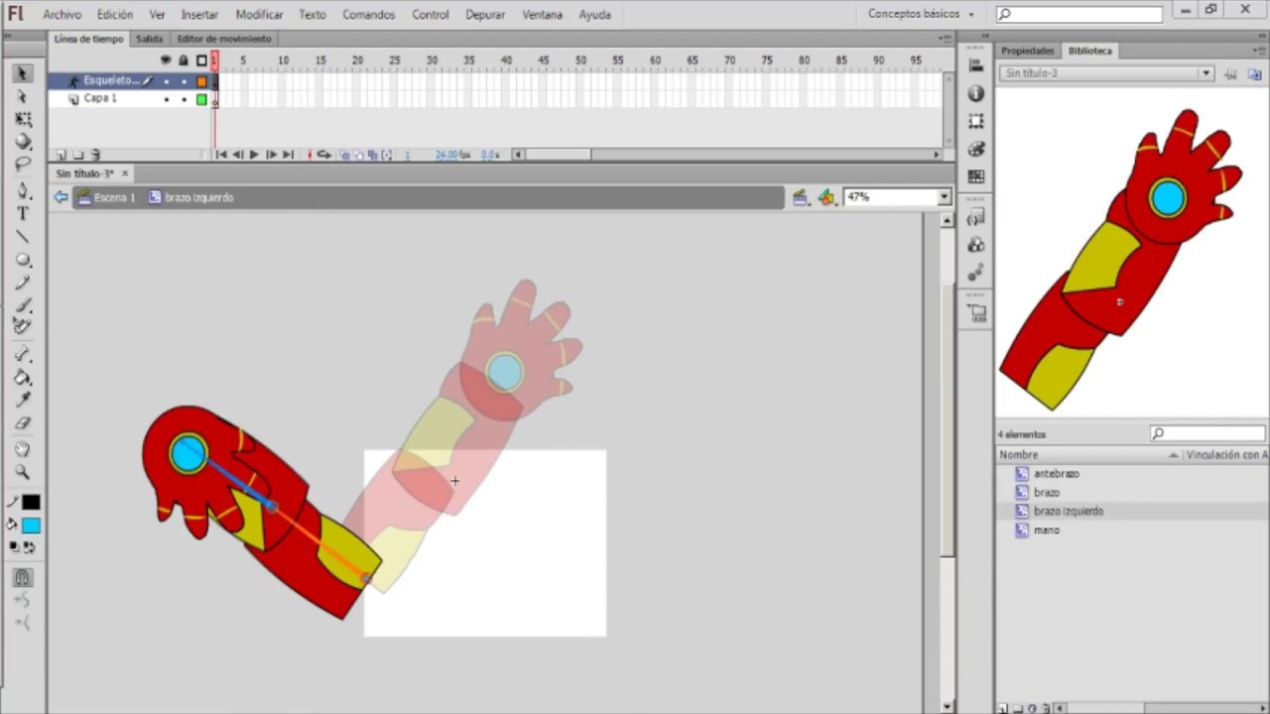Select the antebrazo library symbol
Screen dimensions: 1270x714
tap(1056, 474)
